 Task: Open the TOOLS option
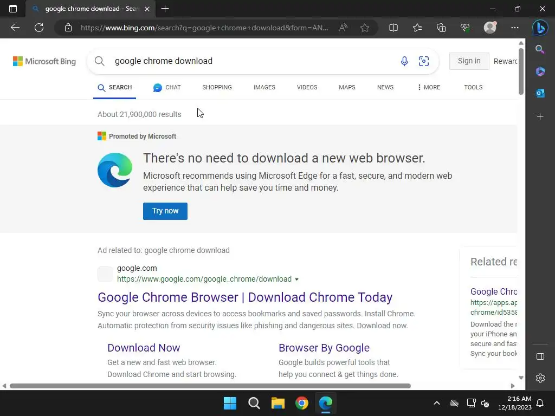pos(473,87)
